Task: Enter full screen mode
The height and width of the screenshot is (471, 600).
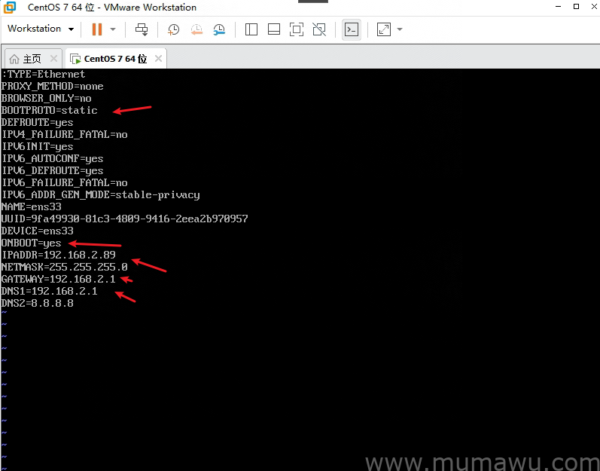Action: 297,29
